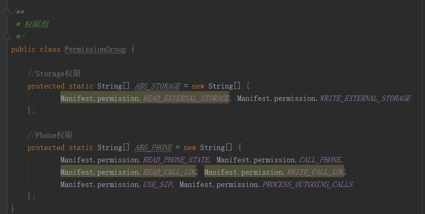Click the //Storage权限 comment line
This screenshot has width=425, height=214.
54,74
